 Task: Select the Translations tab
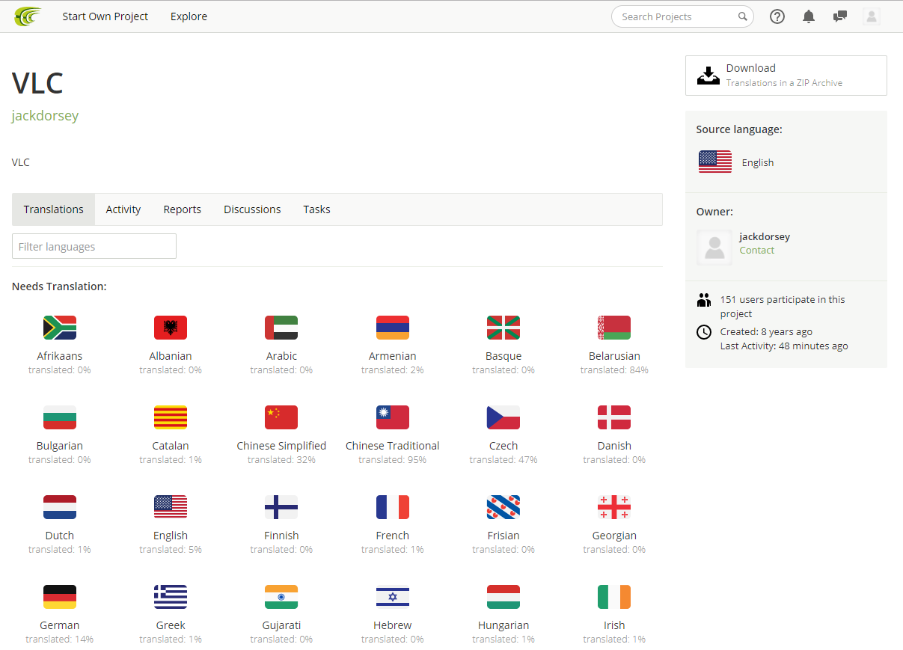point(54,209)
